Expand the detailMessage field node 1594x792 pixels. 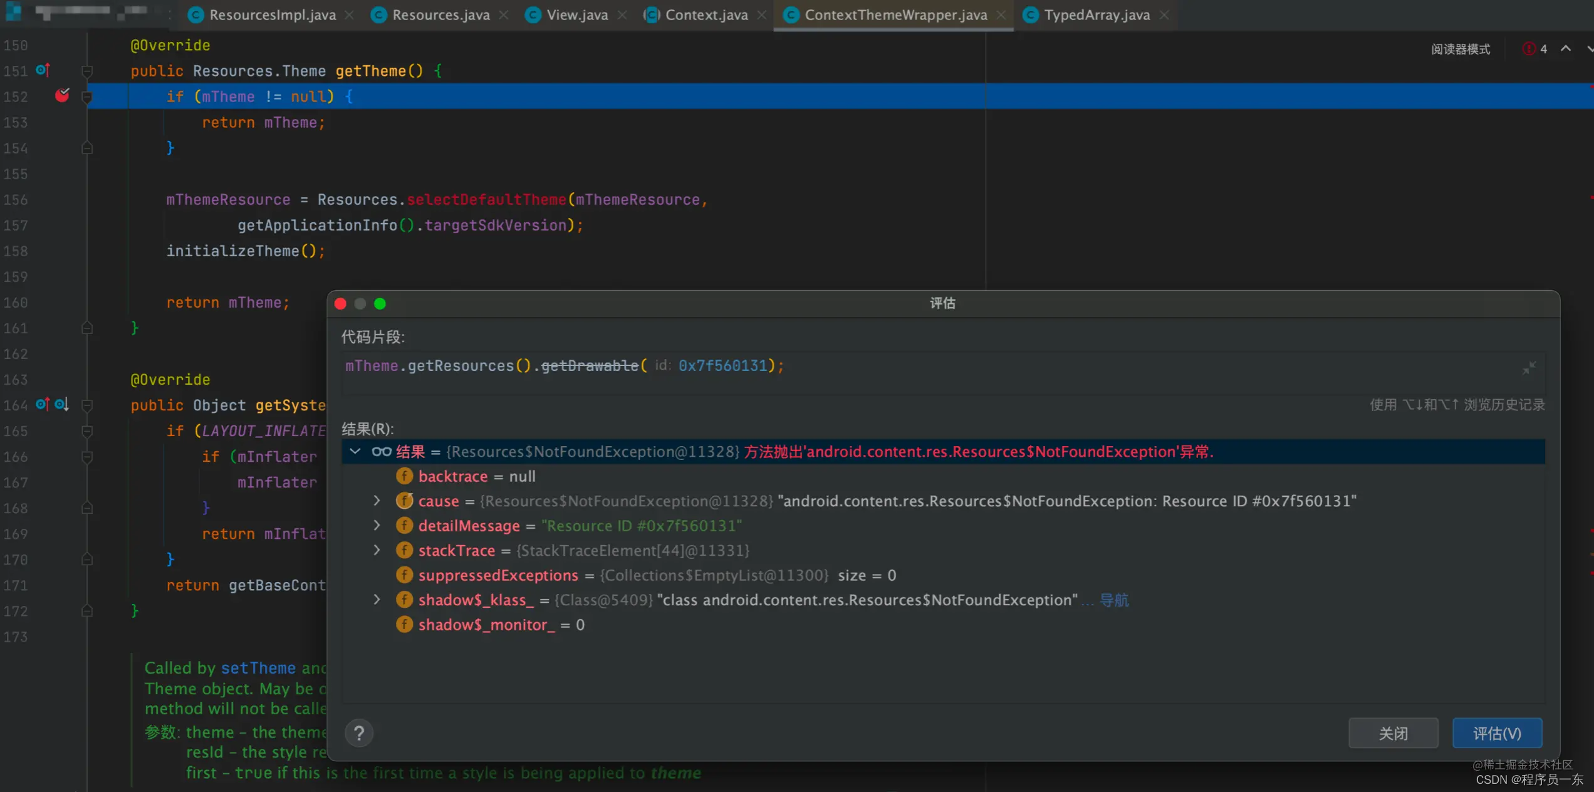pos(377,525)
